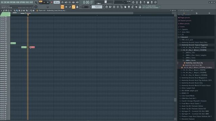Toggle countdown before recording
The image size is (216, 121).
pos(70,2)
